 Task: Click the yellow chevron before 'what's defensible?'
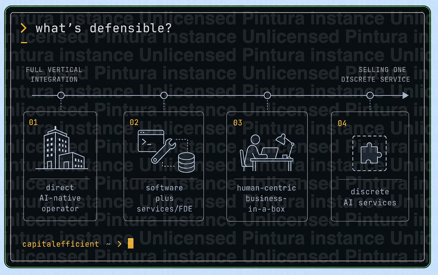tap(23, 28)
